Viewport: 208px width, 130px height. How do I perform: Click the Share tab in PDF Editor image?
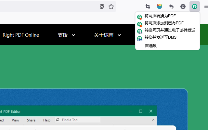click(31, 120)
